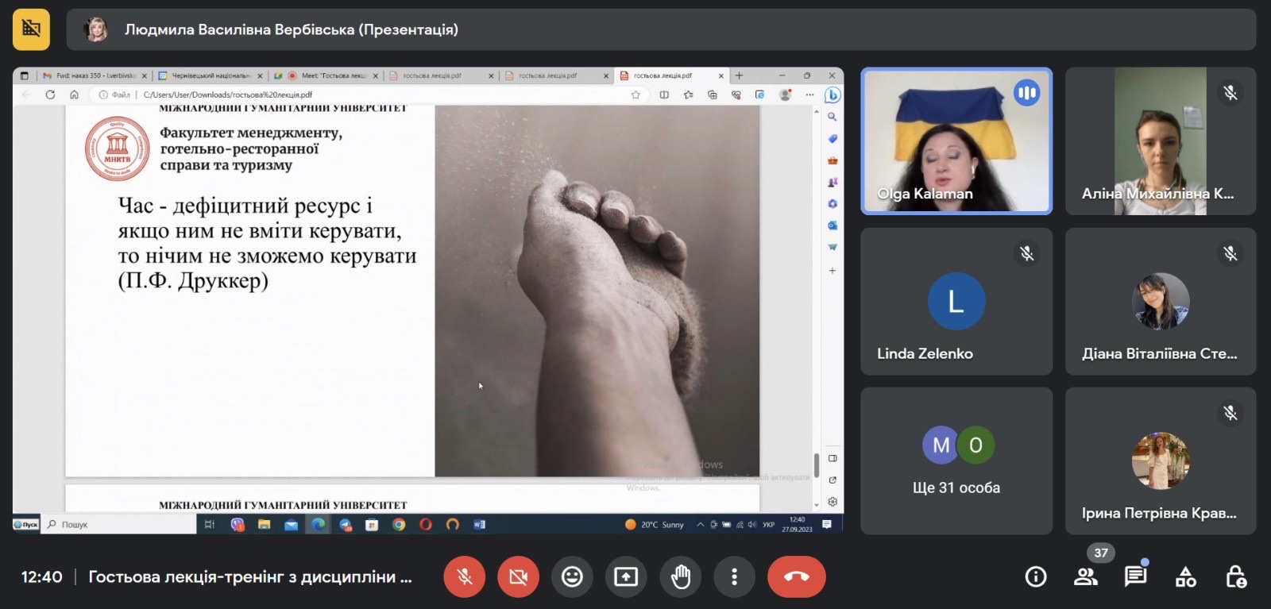The width and height of the screenshot is (1271, 609).
Task: Switch to the 'Meet: Гостьова лекція' browser tab
Action: pos(332,75)
